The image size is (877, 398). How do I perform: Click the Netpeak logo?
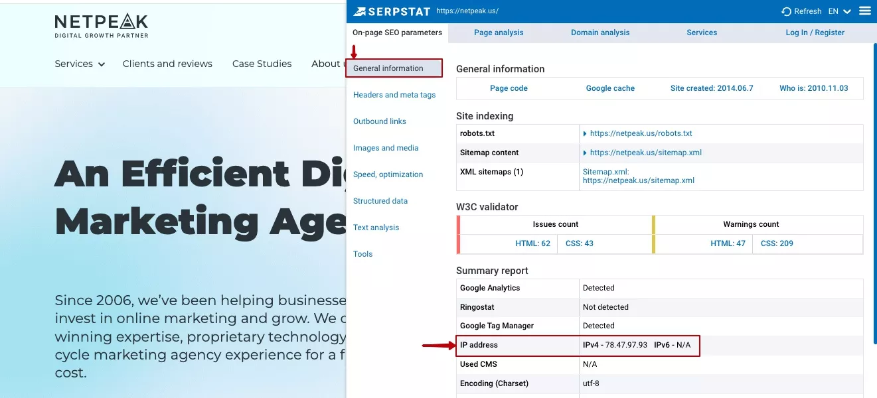pyautogui.click(x=102, y=26)
